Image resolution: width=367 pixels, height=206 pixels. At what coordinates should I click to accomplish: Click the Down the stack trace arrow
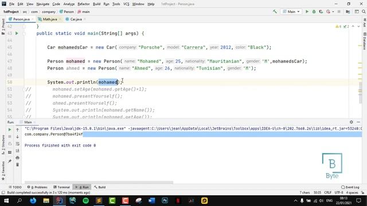[17, 137]
